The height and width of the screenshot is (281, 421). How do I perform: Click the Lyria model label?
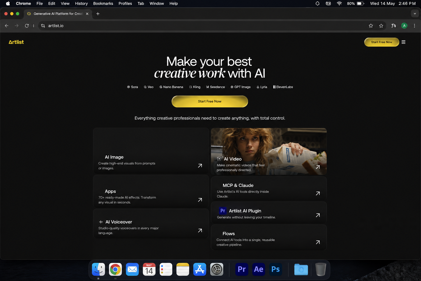[264, 87]
